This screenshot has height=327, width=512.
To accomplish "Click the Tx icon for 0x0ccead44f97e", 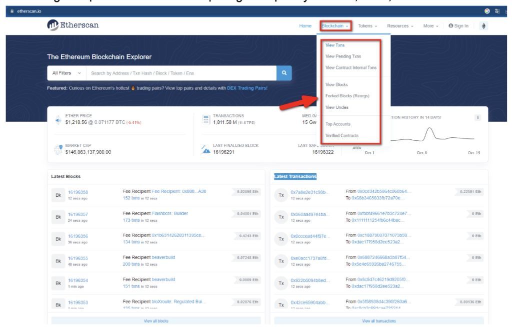I will tap(281, 239).
